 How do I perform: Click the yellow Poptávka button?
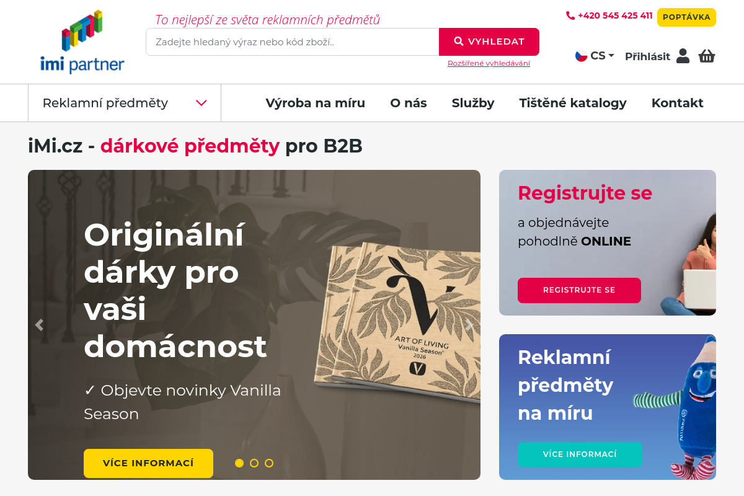click(686, 17)
